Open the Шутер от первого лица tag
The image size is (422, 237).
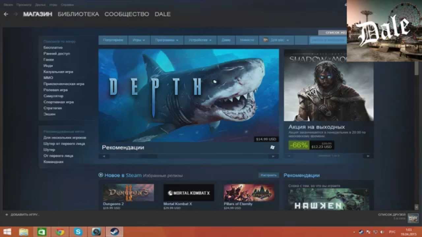(64, 144)
